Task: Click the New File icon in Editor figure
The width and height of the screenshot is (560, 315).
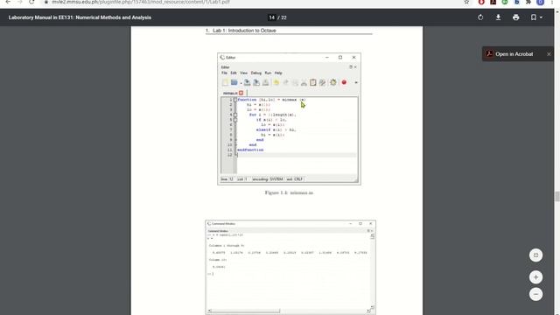Action: (x=225, y=82)
